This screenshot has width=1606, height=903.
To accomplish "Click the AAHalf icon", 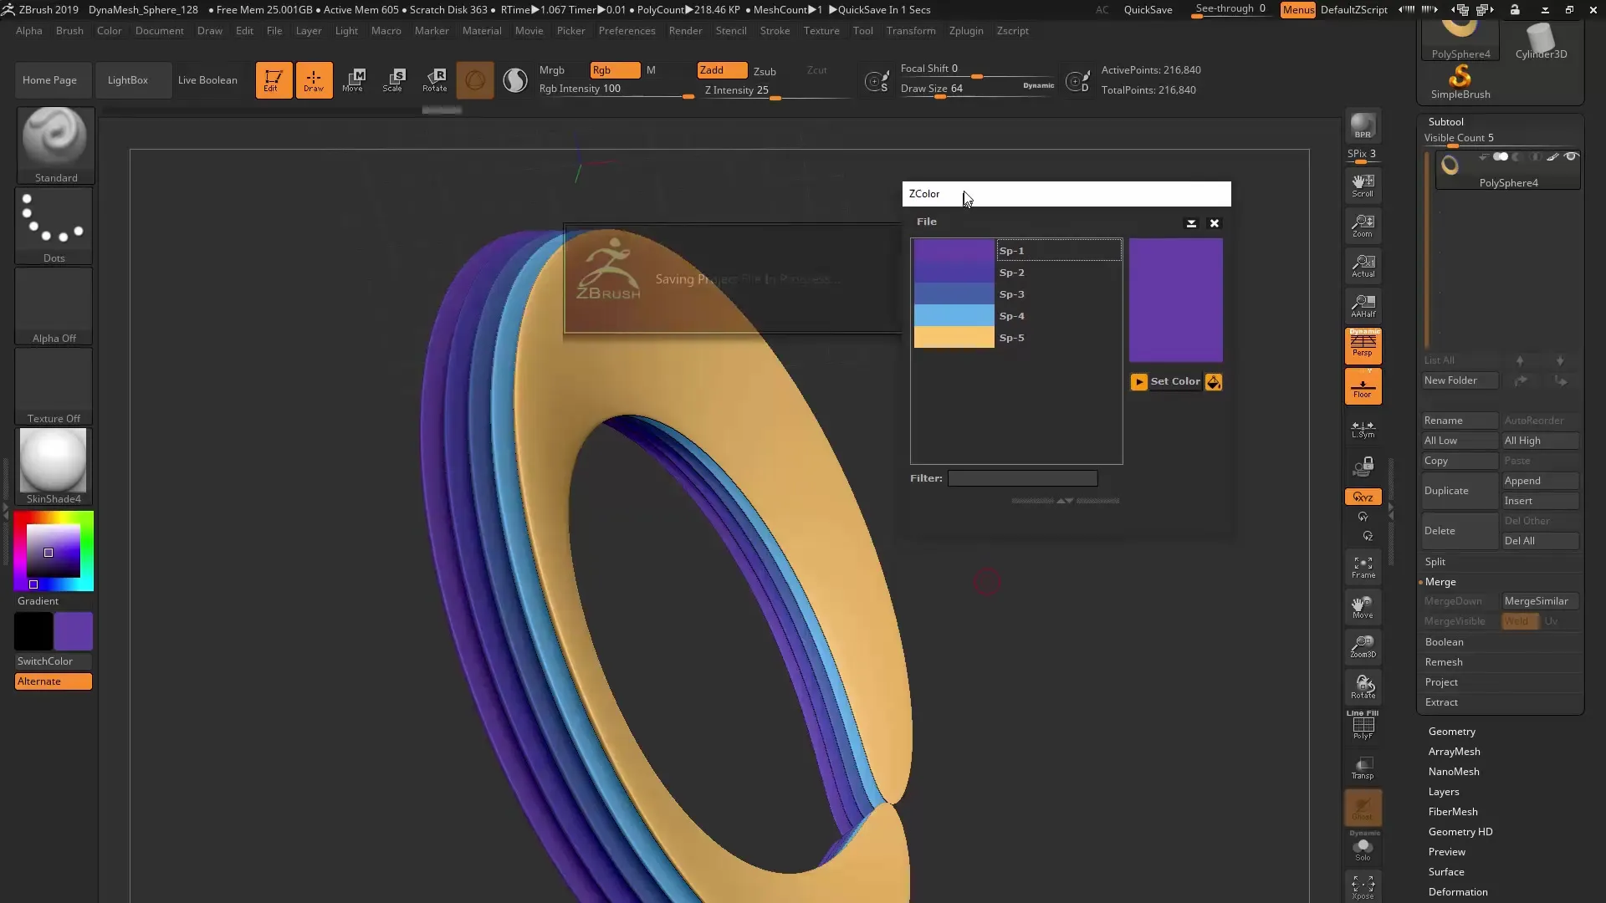I will 1363,305.
